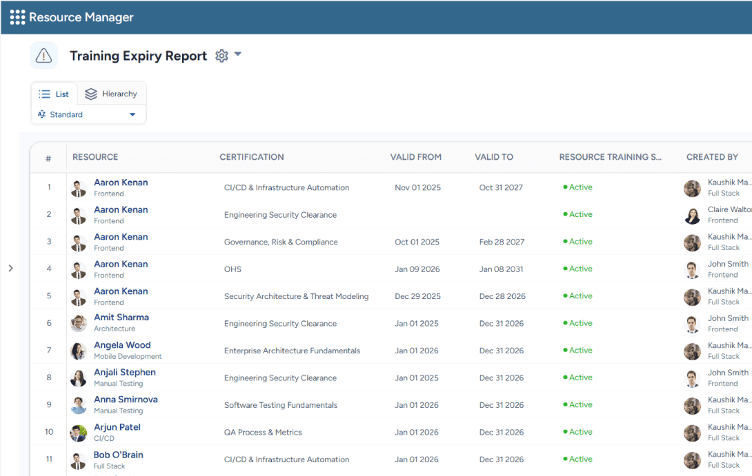This screenshot has height=476, width=752.
Task: Open Aaron Kenan link in row 2
Action: pos(121,209)
